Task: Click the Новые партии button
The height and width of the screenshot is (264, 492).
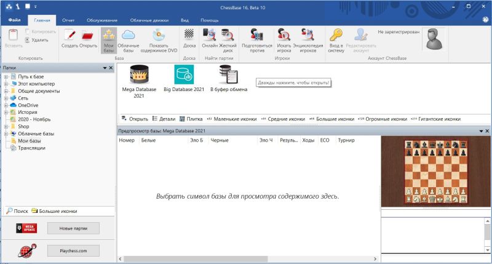Action: pyautogui.click(x=73, y=228)
